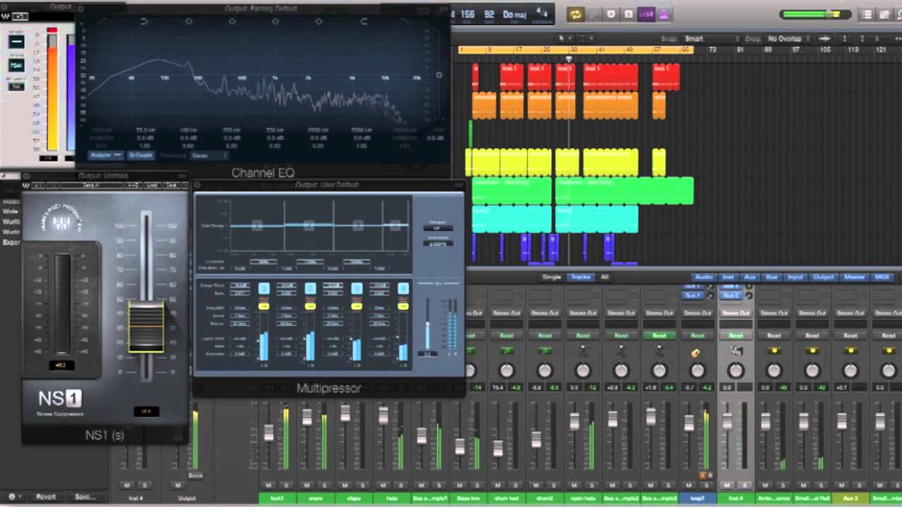Mute the Aux 3 channel strip
This screenshot has height=507, width=902.
[x=841, y=485]
